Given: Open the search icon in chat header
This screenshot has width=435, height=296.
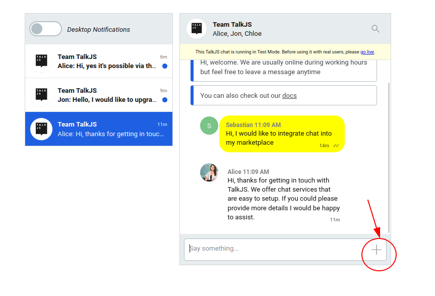Looking at the screenshot, I should click(x=376, y=29).
